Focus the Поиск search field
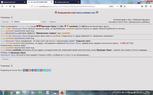This screenshot has height=95, width=153. coord(30,22)
